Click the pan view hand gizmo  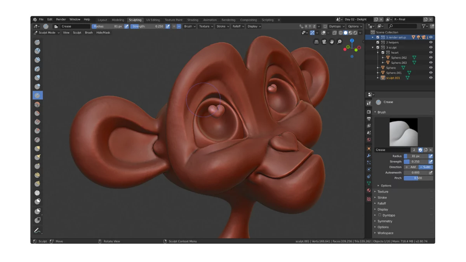coord(332,42)
